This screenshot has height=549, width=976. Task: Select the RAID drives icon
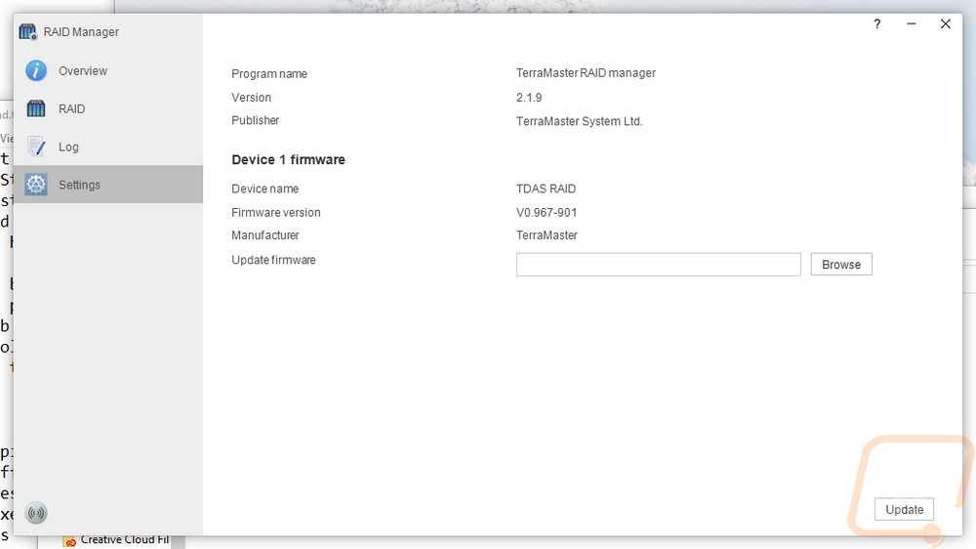36,108
